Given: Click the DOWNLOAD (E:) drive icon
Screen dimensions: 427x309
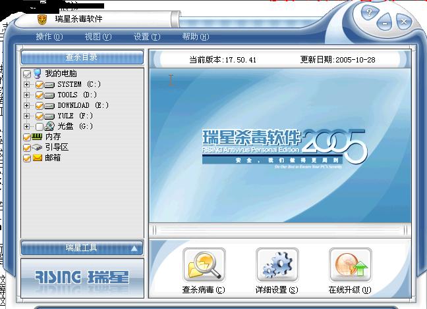Looking at the screenshot, I should click(49, 106).
